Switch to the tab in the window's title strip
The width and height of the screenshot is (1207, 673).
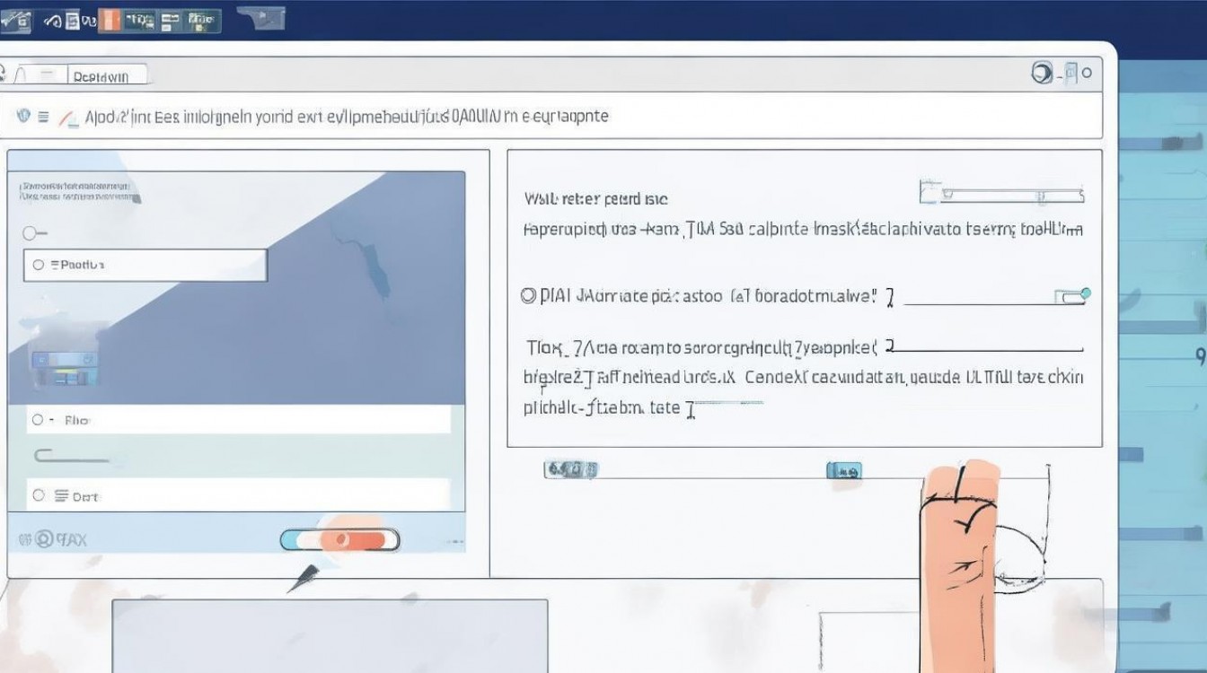click(x=109, y=76)
